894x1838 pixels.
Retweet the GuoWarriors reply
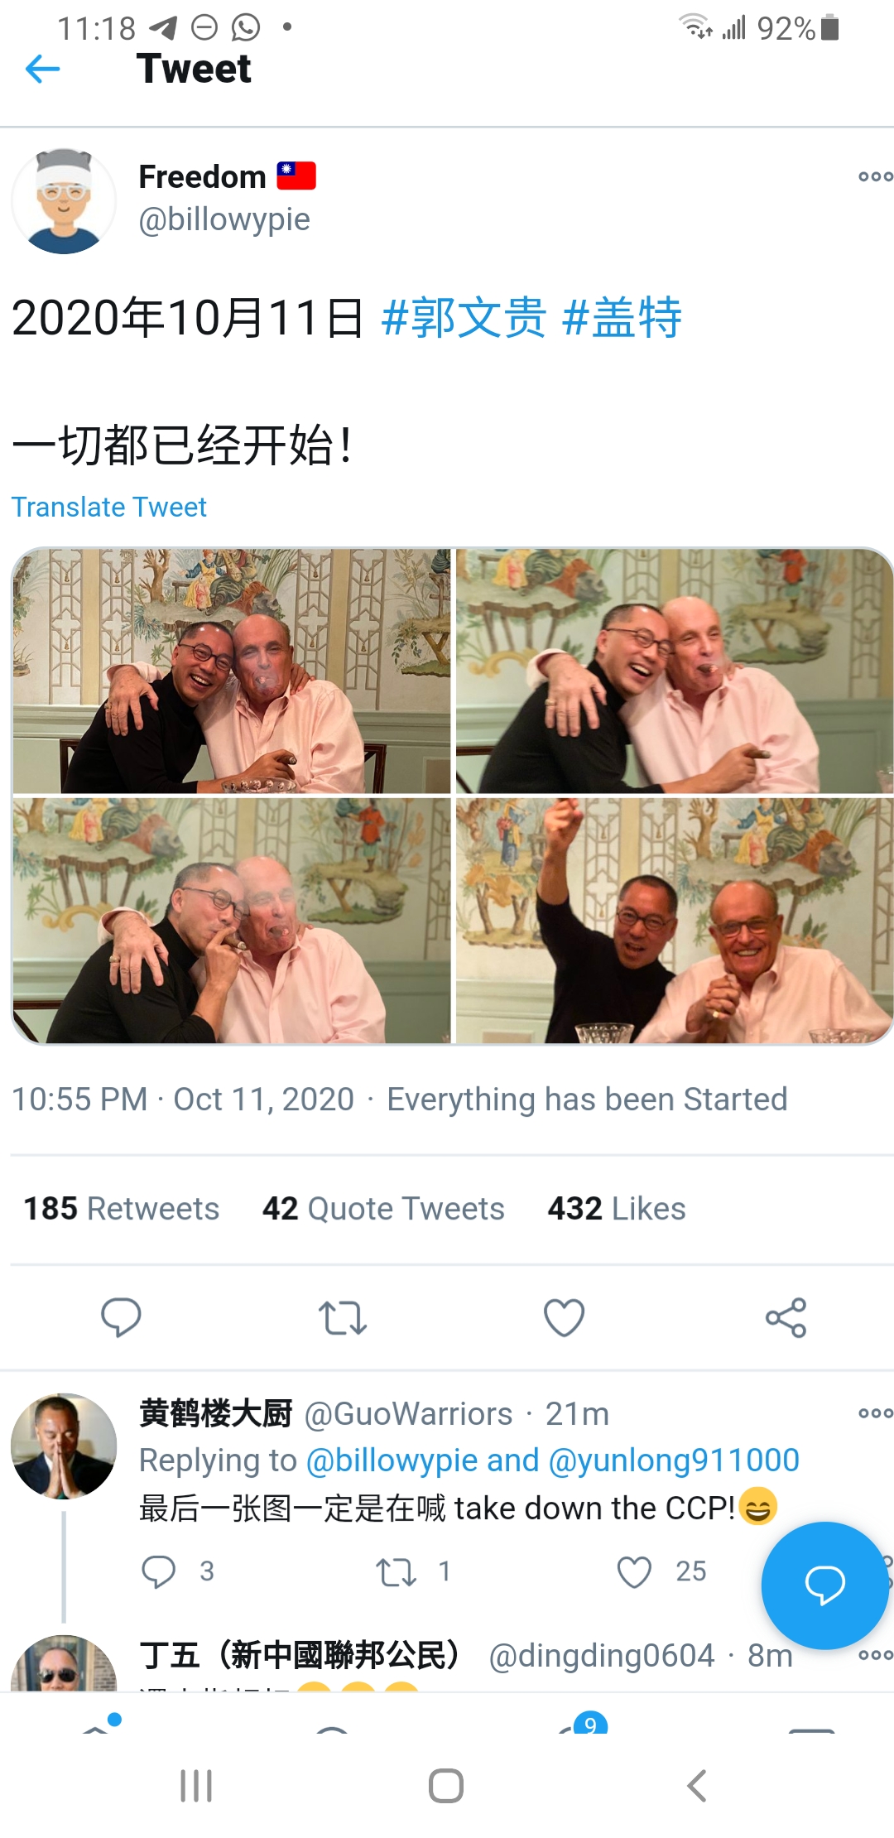point(396,1571)
